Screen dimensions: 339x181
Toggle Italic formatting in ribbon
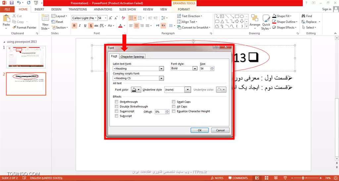coord(80,26)
